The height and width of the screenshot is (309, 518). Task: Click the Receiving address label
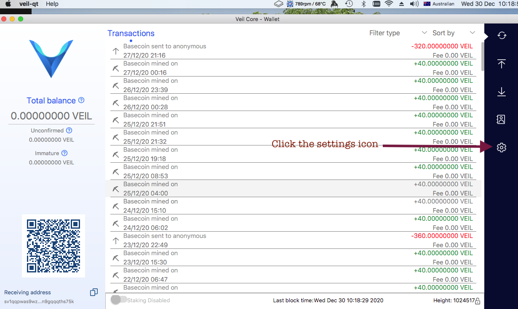tap(27, 292)
